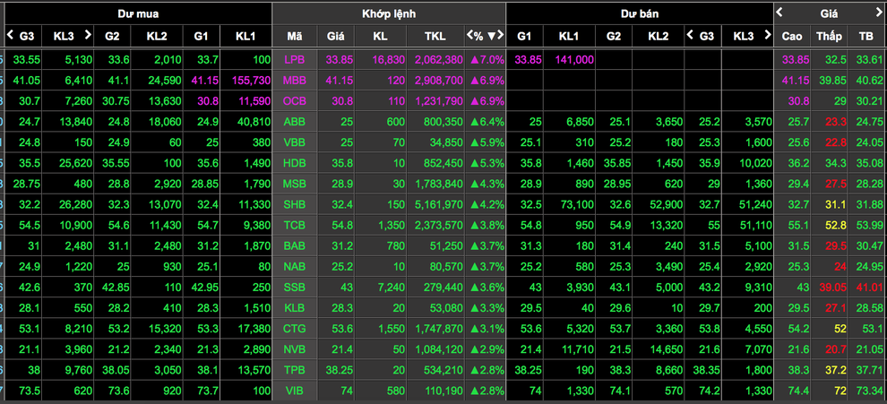This screenshot has width=887, height=404.
Task: Click CTG total volume 1,747,870
Action: pos(438,328)
